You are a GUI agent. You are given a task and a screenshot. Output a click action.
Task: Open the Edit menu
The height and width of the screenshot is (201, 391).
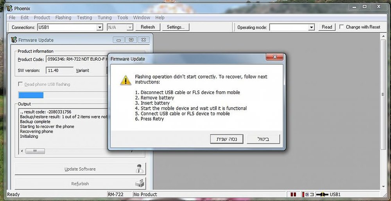24,18
